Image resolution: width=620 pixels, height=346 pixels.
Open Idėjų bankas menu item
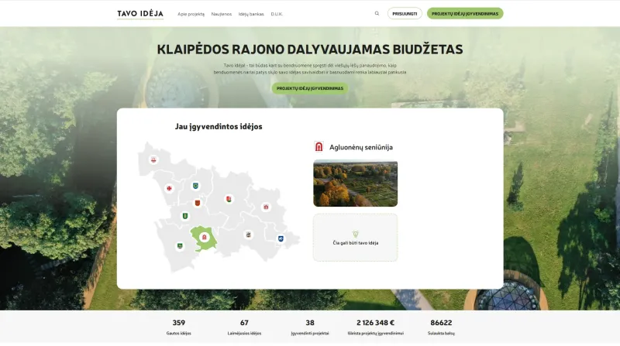(251, 14)
